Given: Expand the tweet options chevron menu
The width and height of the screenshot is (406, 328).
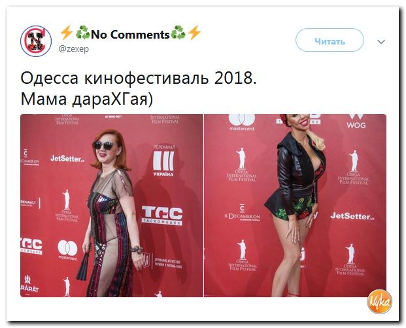Looking at the screenshot, I should click(381, 41).
